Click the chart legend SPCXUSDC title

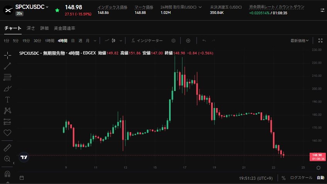coord(29,53)
